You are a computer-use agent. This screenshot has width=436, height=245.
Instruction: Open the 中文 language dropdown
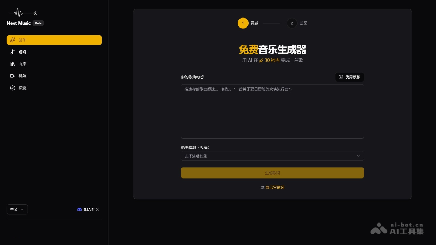17,209
